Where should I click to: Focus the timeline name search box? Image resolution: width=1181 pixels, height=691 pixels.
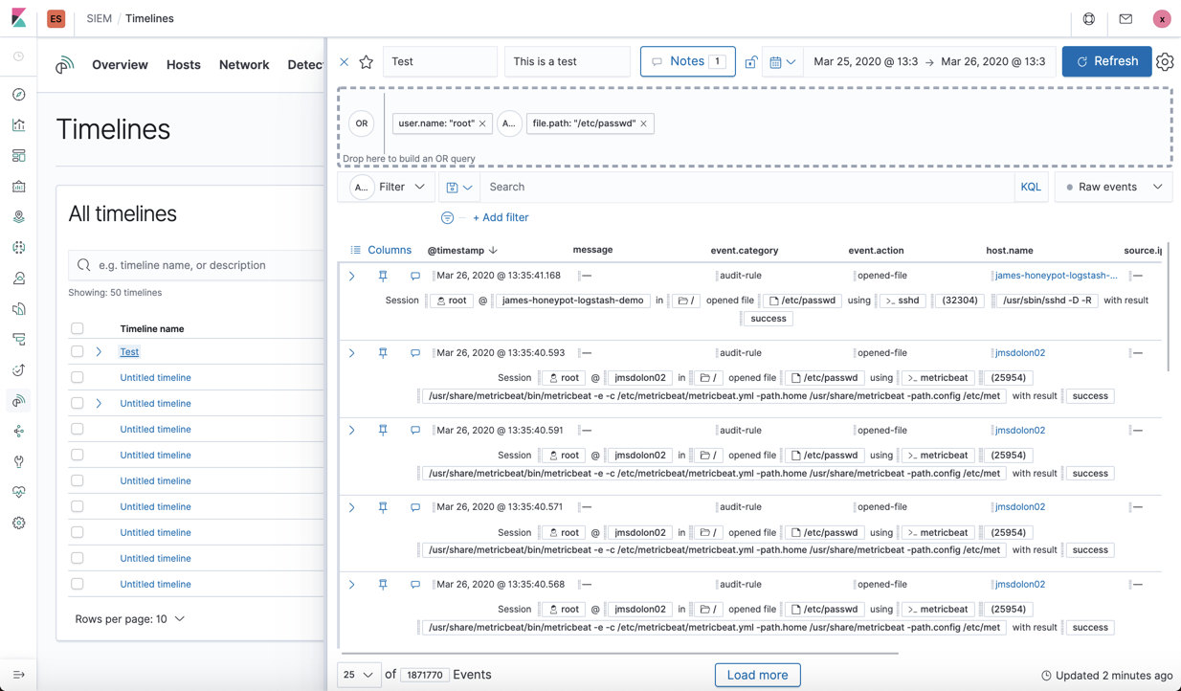click(x=196, y=265)
